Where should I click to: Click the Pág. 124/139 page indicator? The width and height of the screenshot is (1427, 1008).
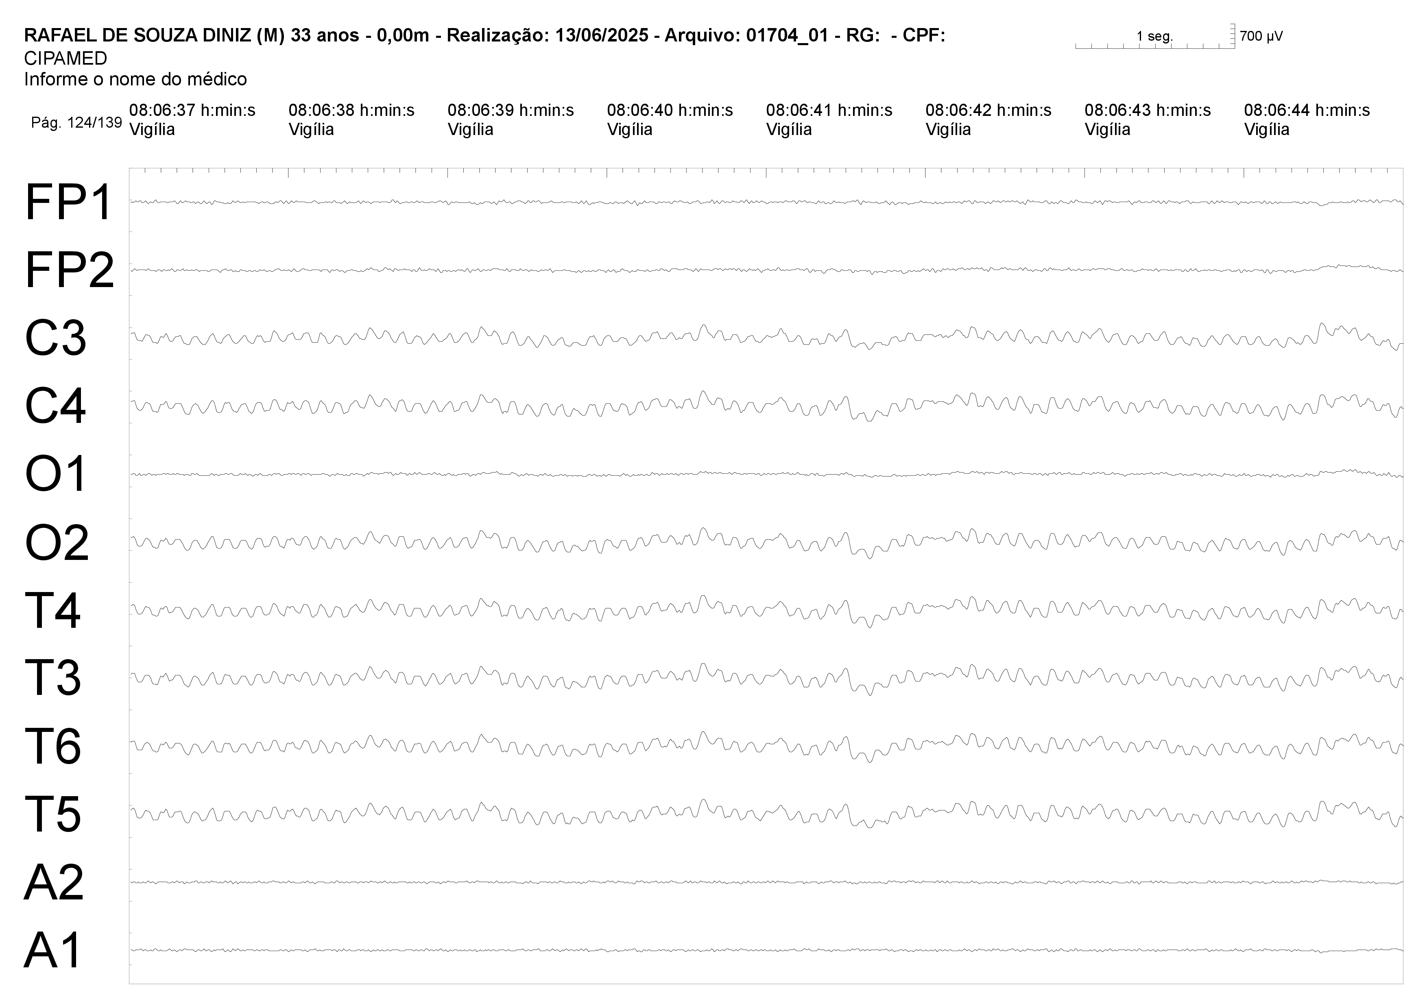[x=76, y=123]
